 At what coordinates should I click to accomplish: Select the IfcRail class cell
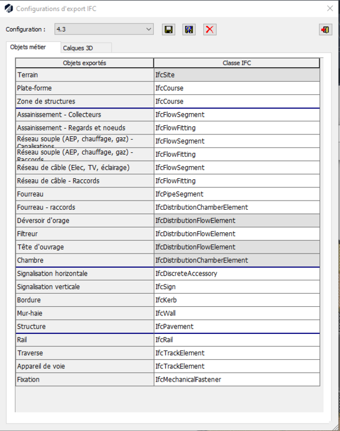coord(237,340)
